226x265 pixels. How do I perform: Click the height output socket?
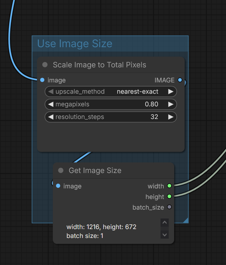click(x=169, y=196)
